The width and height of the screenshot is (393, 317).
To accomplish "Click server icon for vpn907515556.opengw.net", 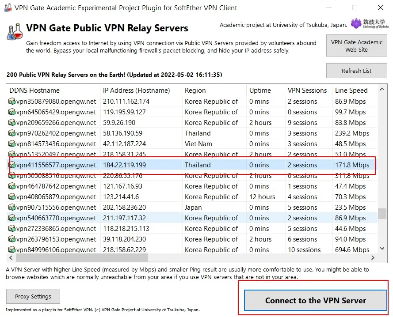I will [12, 208].
